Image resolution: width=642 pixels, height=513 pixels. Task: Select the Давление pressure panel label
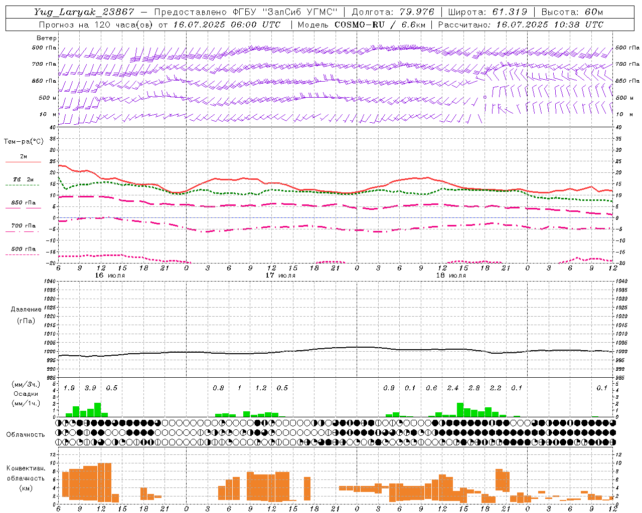pyautogui.click(x=26, y=310)
